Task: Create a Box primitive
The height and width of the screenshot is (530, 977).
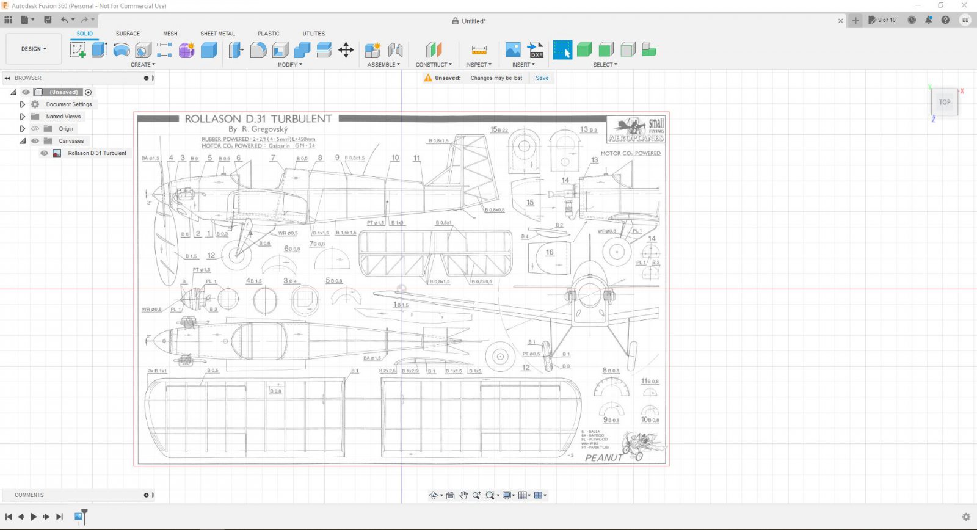Action: [209, 50]
